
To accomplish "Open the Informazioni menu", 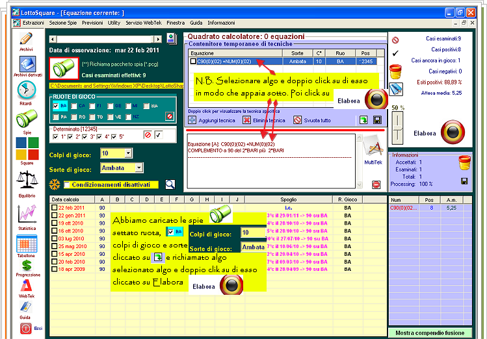I will (221, 23).
